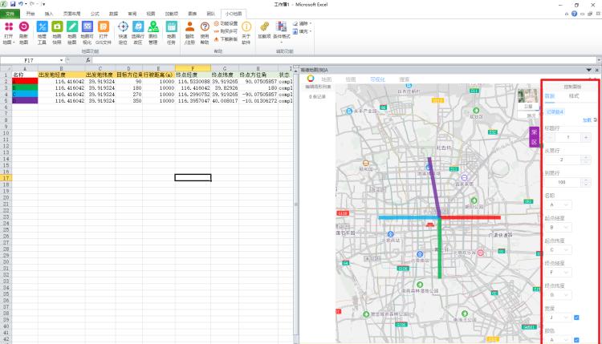Viewport: 602px width, 344px height.
Task: Open the 终点经度 dropdown showing F
Action: point(559,272)
